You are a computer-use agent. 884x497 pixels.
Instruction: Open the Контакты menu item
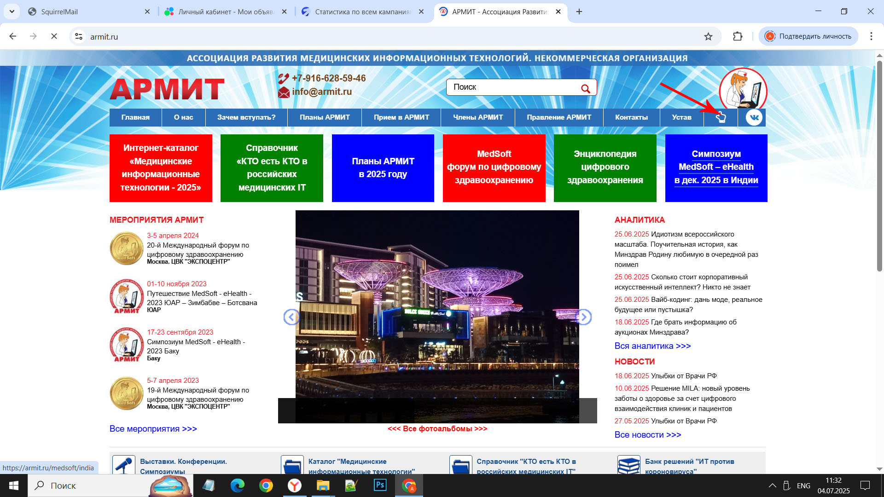[631, 117]
